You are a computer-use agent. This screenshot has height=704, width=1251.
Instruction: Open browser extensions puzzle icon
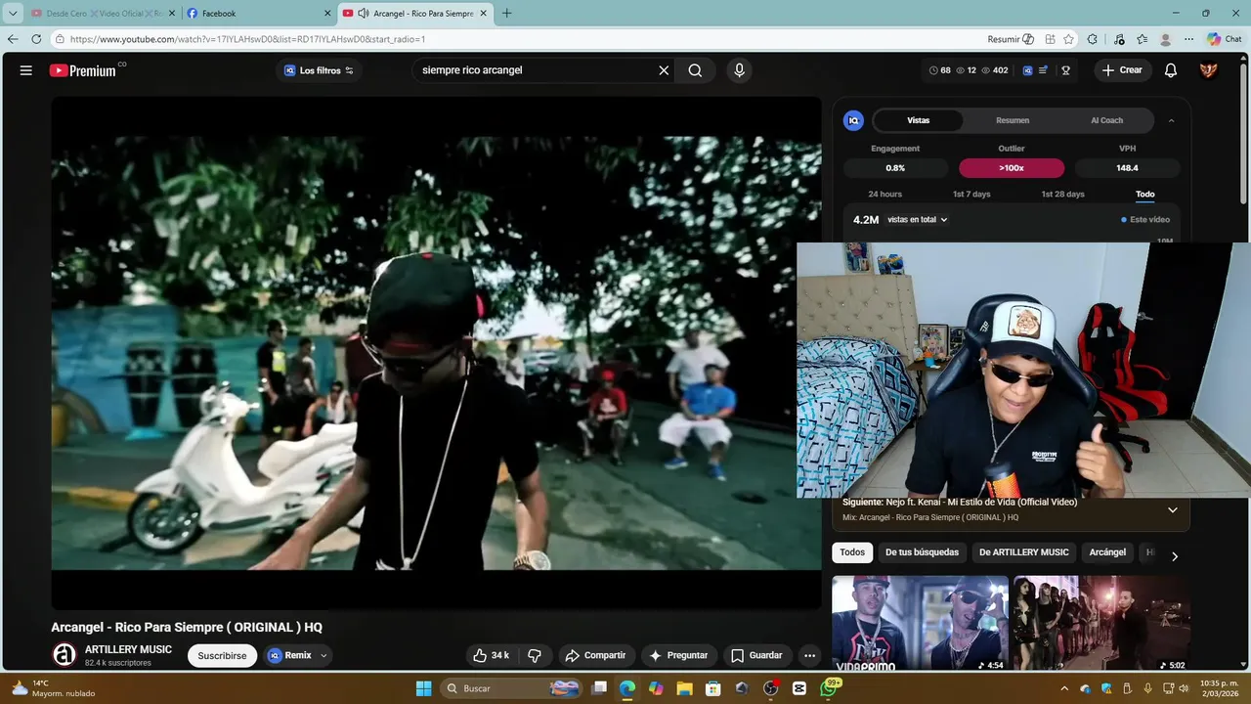[1093, 39]
